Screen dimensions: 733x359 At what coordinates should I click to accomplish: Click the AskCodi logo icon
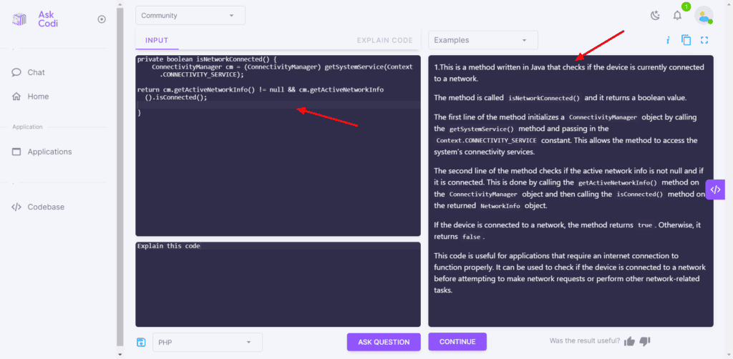[x=19, y=19]
